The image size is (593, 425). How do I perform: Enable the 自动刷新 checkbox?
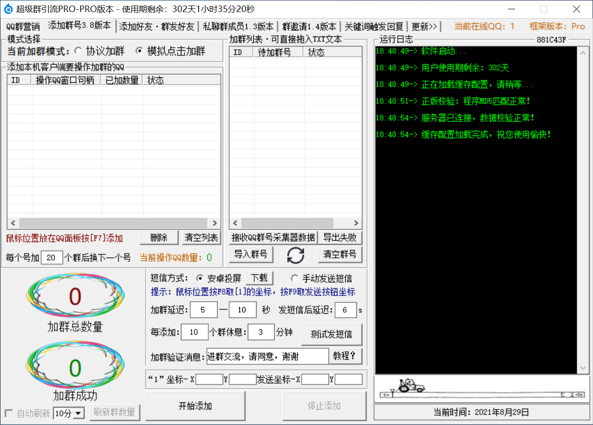point(9,413)
